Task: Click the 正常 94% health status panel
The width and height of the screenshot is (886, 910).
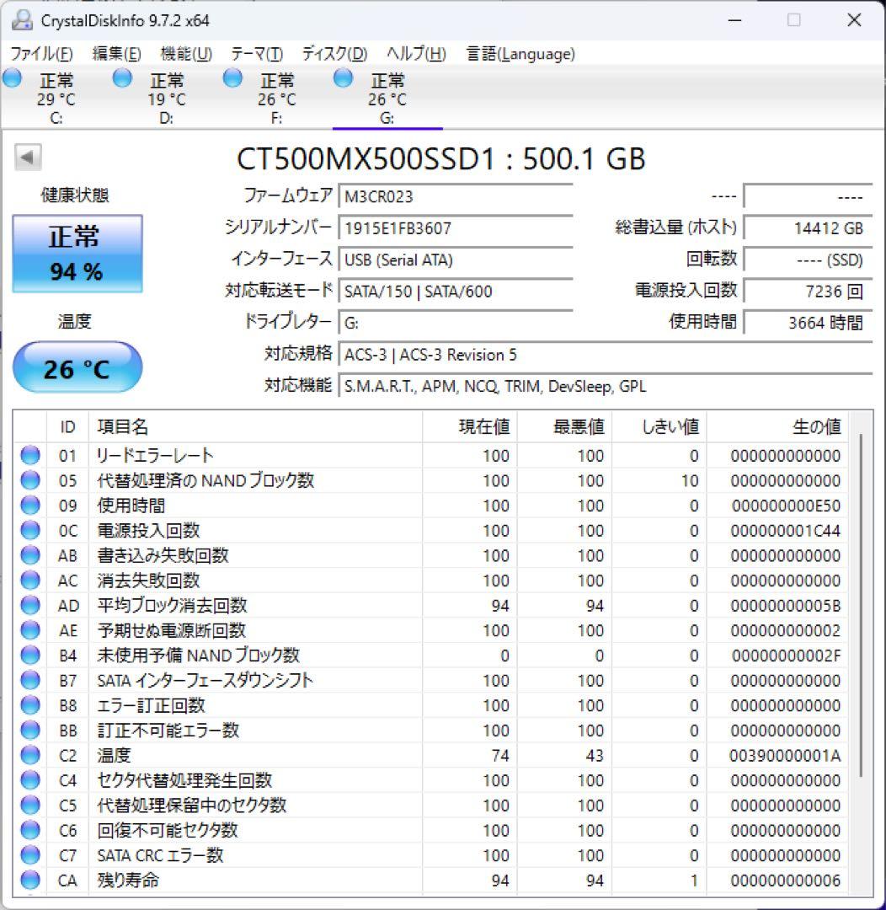Action: 77,253
